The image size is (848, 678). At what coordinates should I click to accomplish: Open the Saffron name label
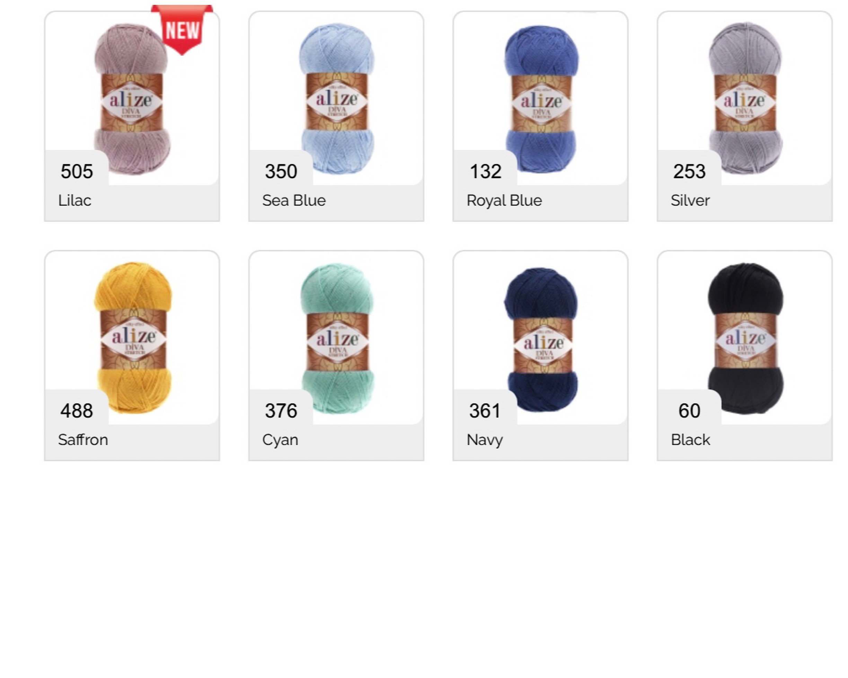click(83, 440)
